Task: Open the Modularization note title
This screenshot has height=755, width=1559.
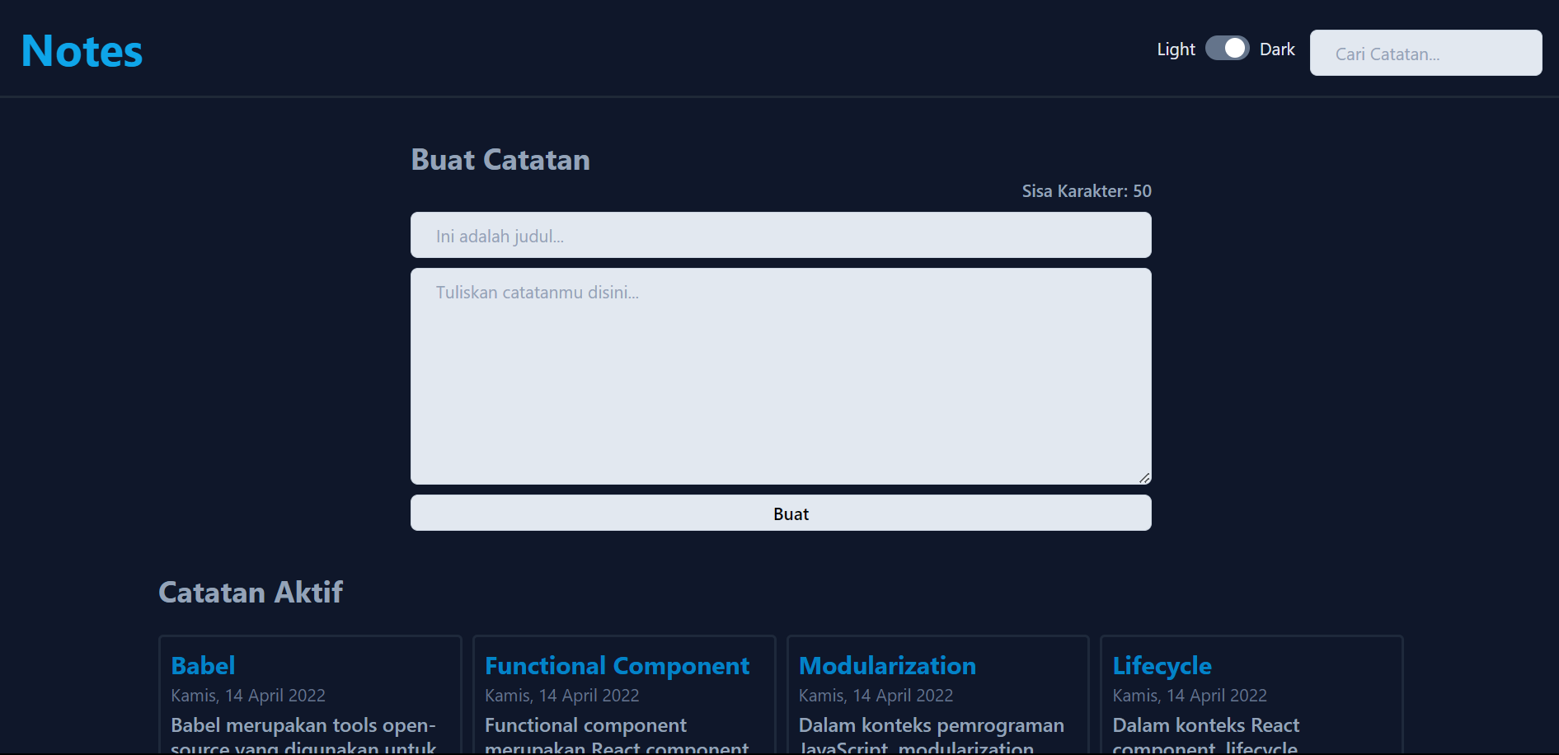Action: tap(887, 665)
